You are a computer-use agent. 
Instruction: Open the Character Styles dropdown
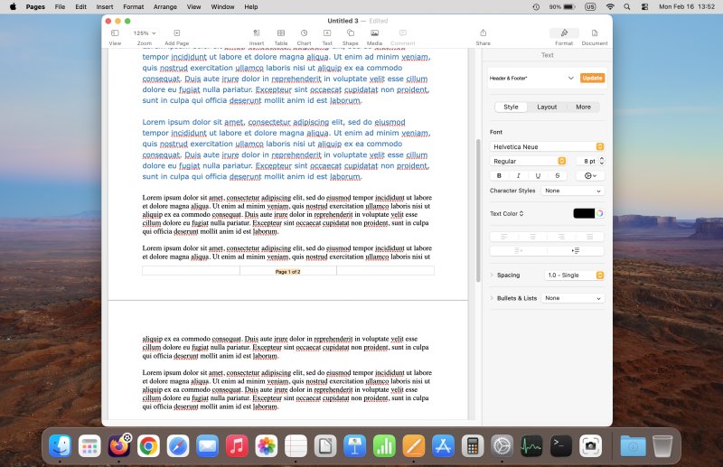pos(574,191)
